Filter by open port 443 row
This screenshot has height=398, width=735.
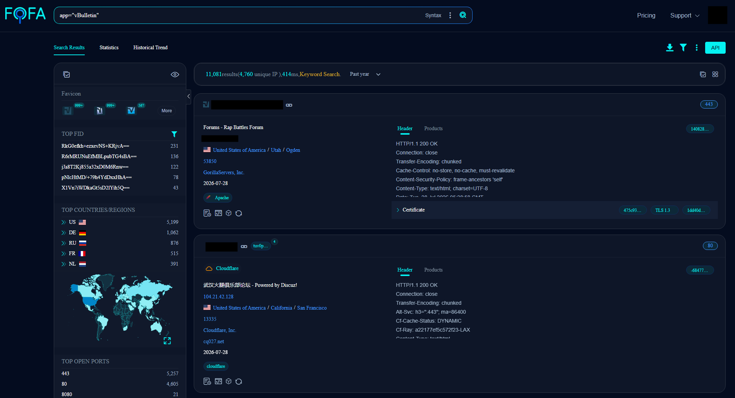[x=120, y=374]
